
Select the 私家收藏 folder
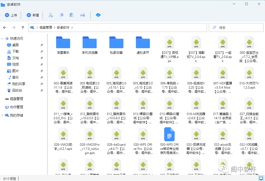pyautogui.click(x=116, y=45)
